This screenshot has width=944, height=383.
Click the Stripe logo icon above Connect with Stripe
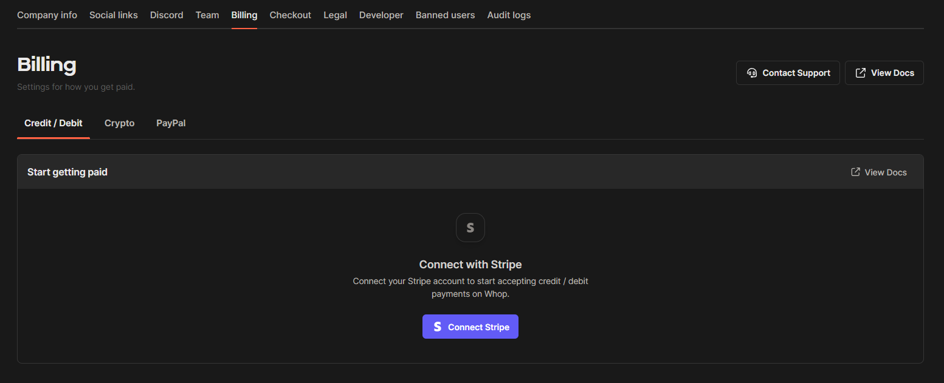[470, 227]
